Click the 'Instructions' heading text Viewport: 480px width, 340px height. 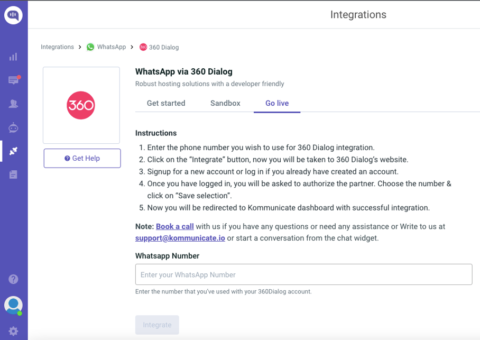coord(156,133)
